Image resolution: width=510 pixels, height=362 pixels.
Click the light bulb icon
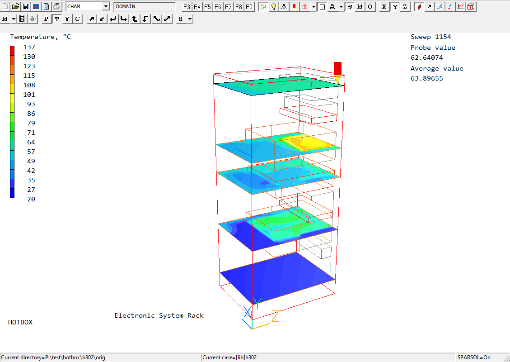tap(273, 6)
